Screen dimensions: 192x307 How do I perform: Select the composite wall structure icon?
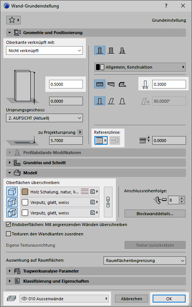click(111, 51)
